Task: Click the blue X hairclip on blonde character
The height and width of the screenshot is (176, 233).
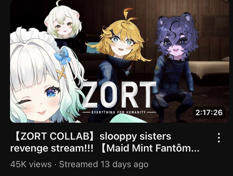Action: 113,33
